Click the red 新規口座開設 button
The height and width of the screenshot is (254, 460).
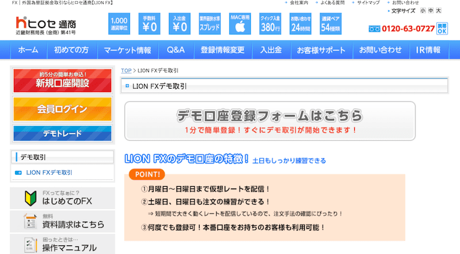pos(62,80)
